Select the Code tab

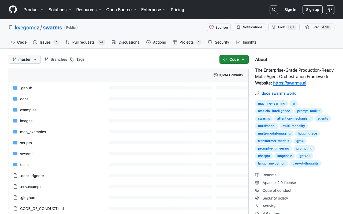[19, 42]
